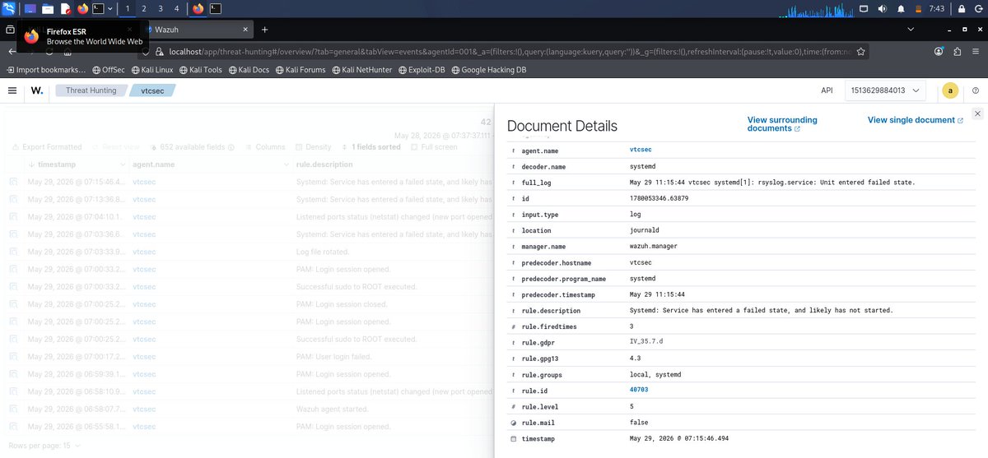
Task: Switch to workspace 3
Action: pos(161,8)
